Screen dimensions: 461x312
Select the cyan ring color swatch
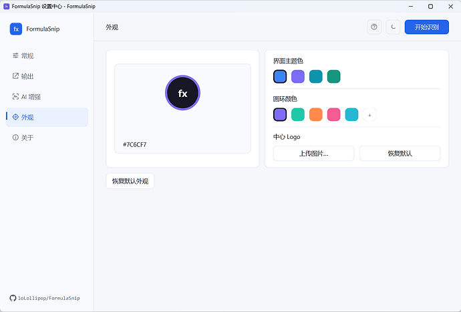[351, 115]
